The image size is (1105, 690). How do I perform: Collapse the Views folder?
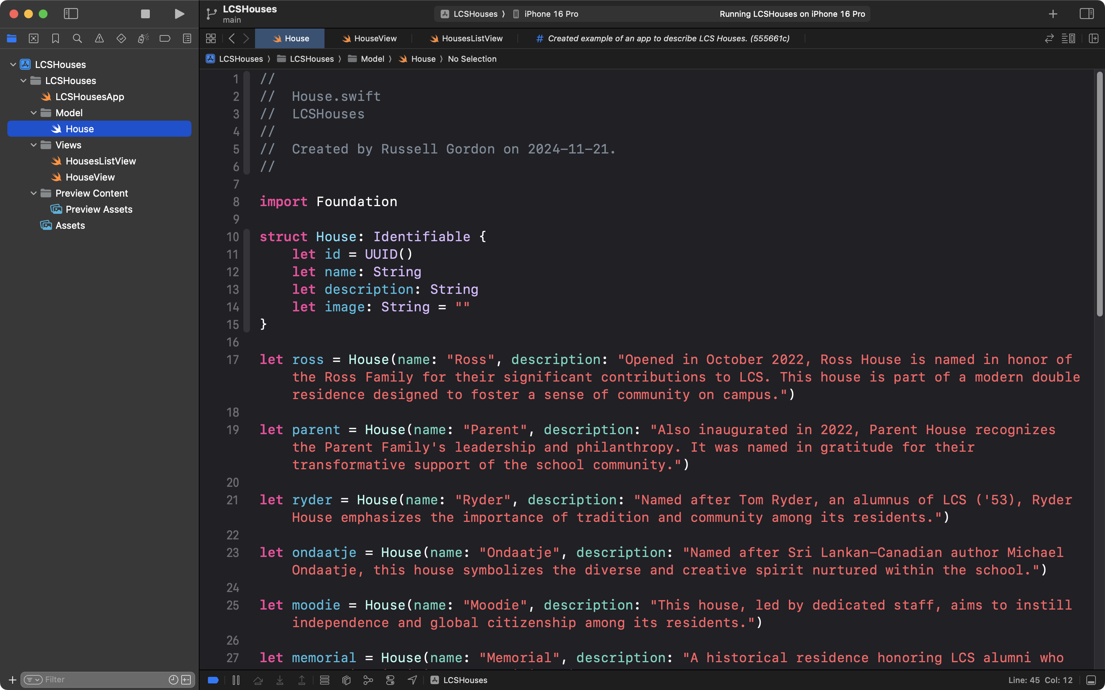[34, 145]
